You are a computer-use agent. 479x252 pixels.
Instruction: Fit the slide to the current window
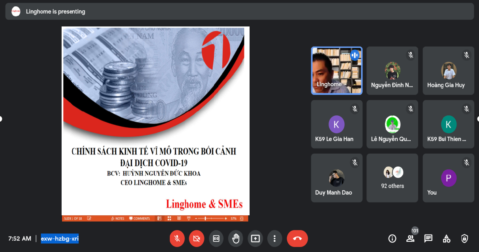pos(242,218)
